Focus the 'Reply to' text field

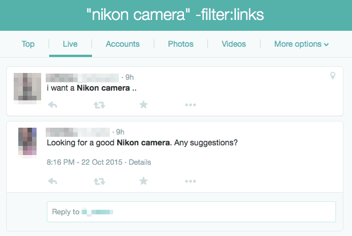(x=191, y=212)
